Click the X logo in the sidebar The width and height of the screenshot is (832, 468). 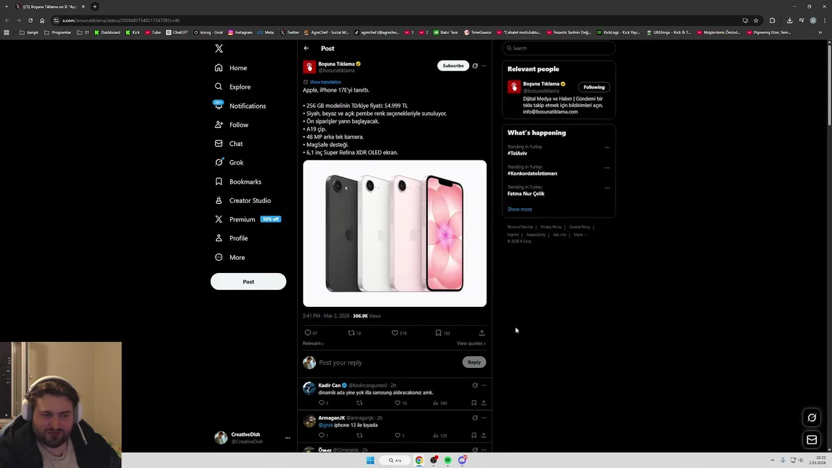(219, 49)
